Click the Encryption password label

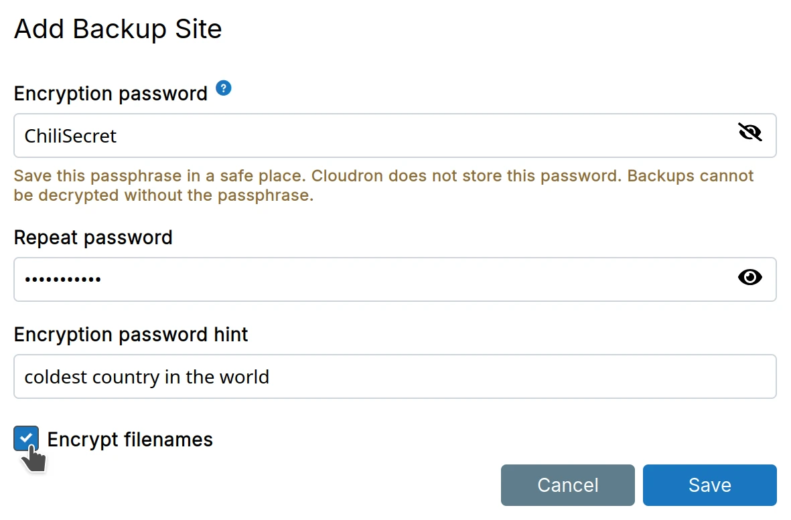click(111, 94)
